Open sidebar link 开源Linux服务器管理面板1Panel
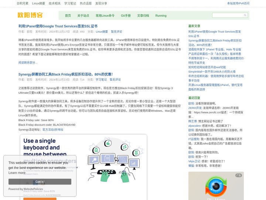This screenshot has height=200, width=266. [x=215, y=87]
